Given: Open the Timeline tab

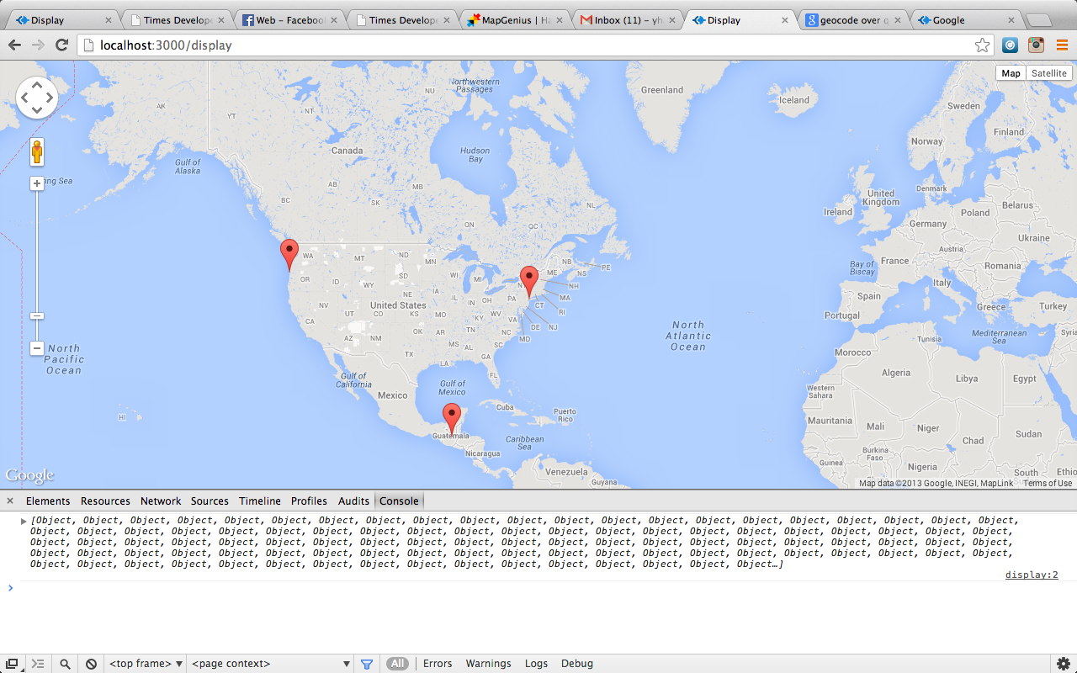Looking at the screenshot, I should click(x=260, y=501).
